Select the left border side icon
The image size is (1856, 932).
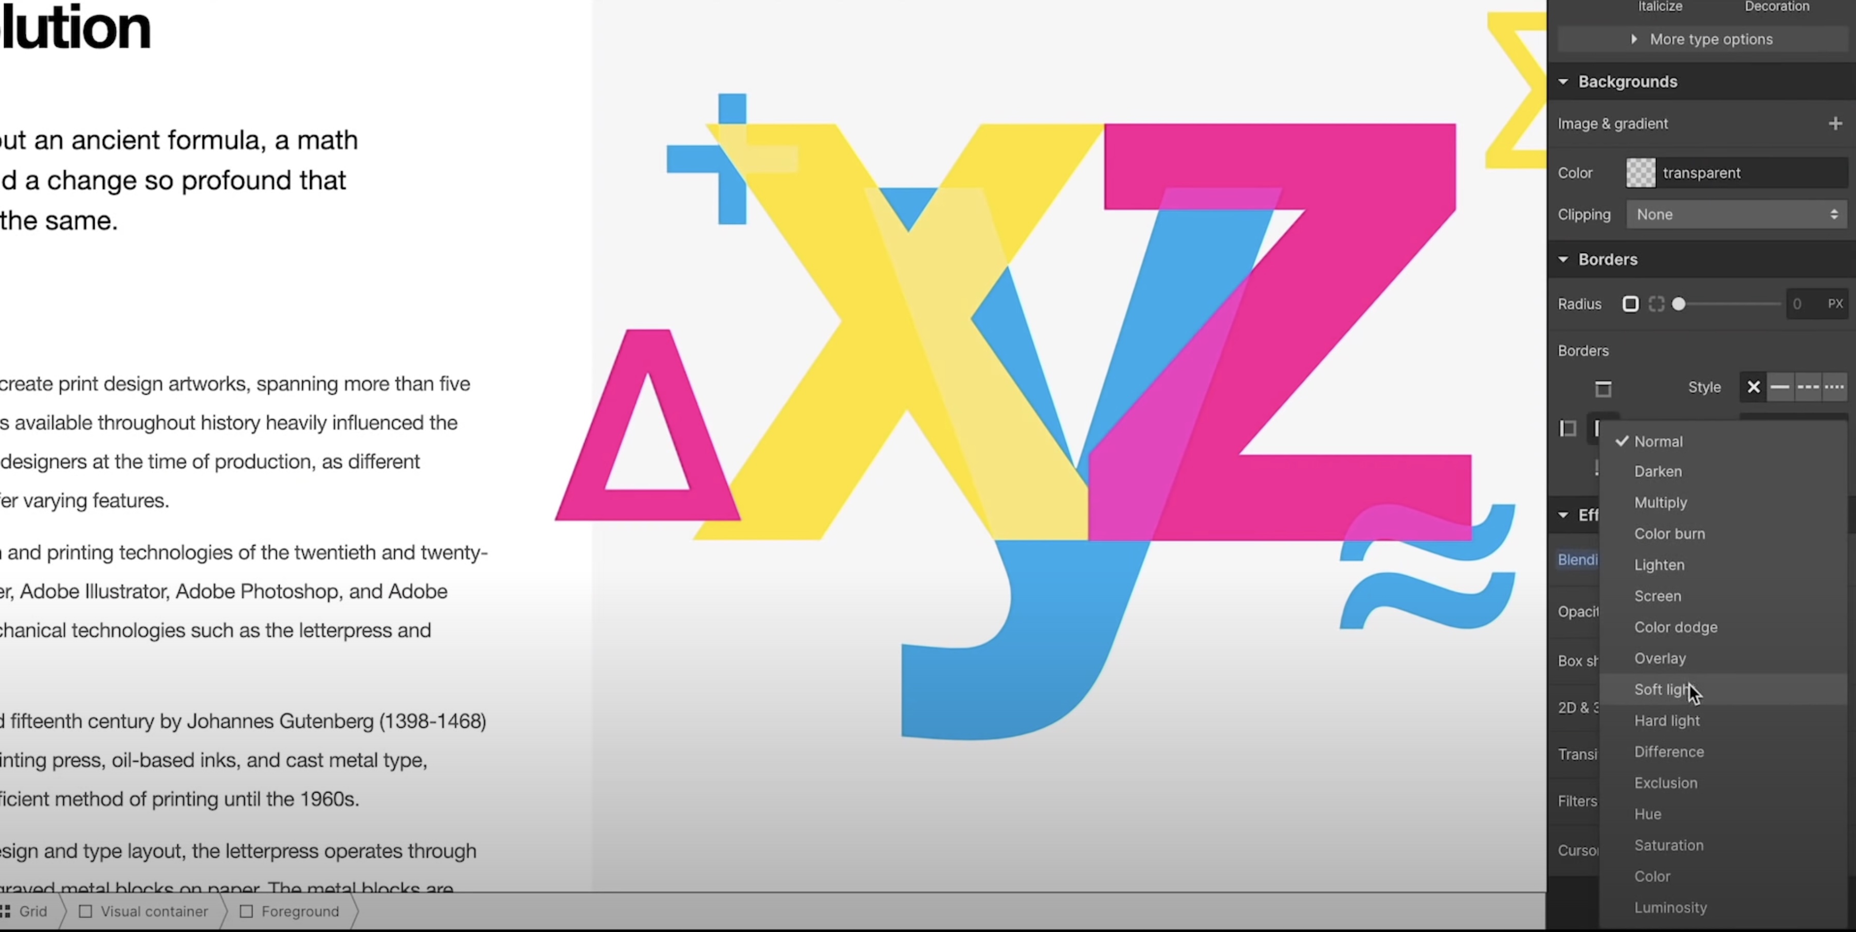(1568, 429)
